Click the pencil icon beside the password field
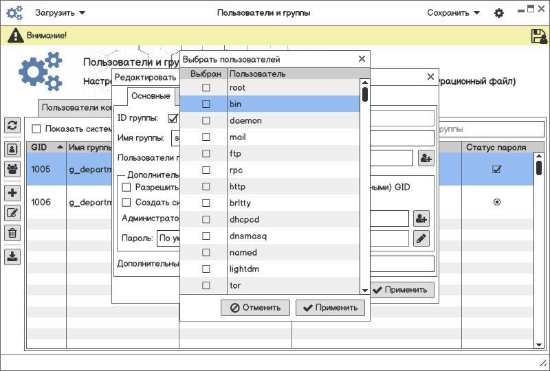 pyautogui.click(x=421, y=238)
